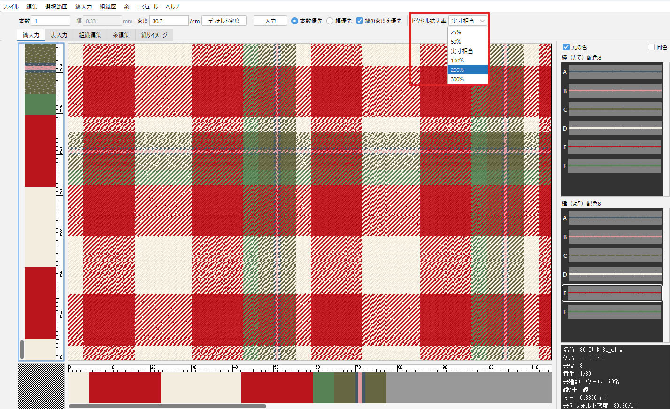
Task: Uncheck the 縞の密度を優先 checkbox
Action: pyautogui.click(x=360, y=21)
